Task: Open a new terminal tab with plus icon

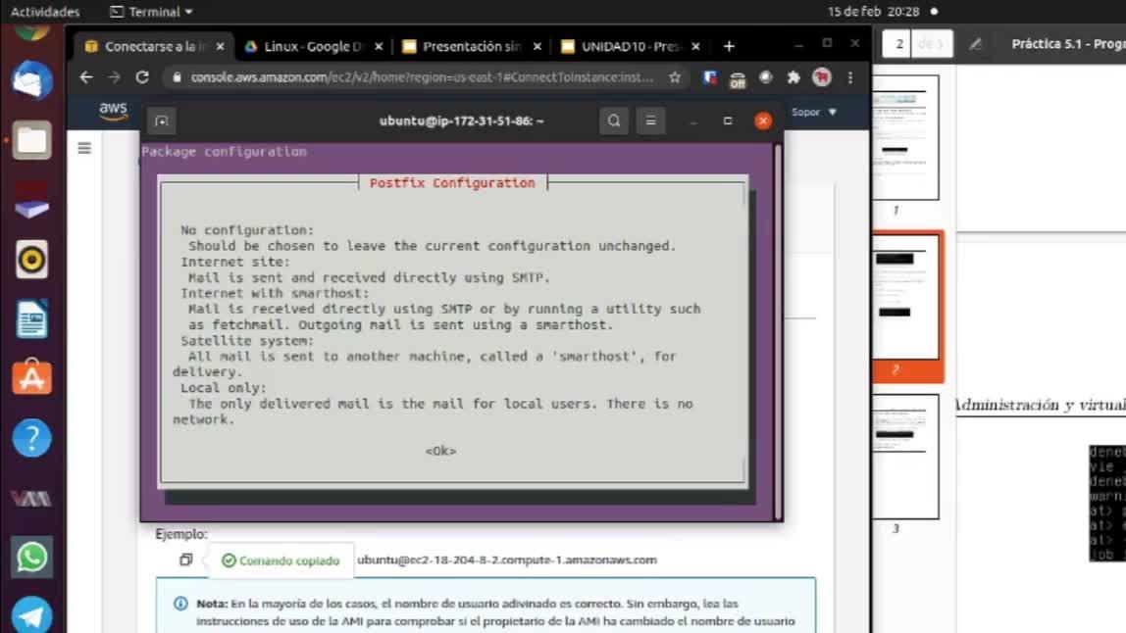Action: coord(162,121)
